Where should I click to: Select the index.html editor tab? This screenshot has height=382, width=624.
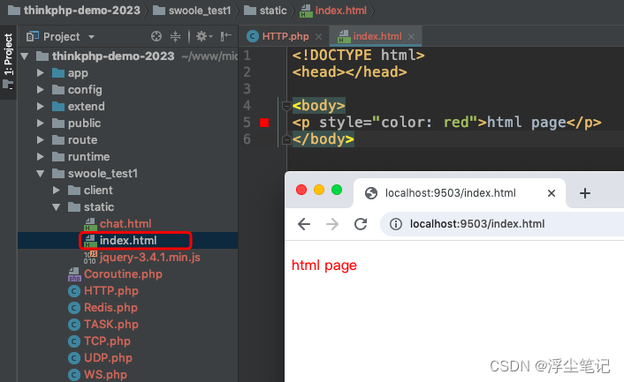(377, 36)
